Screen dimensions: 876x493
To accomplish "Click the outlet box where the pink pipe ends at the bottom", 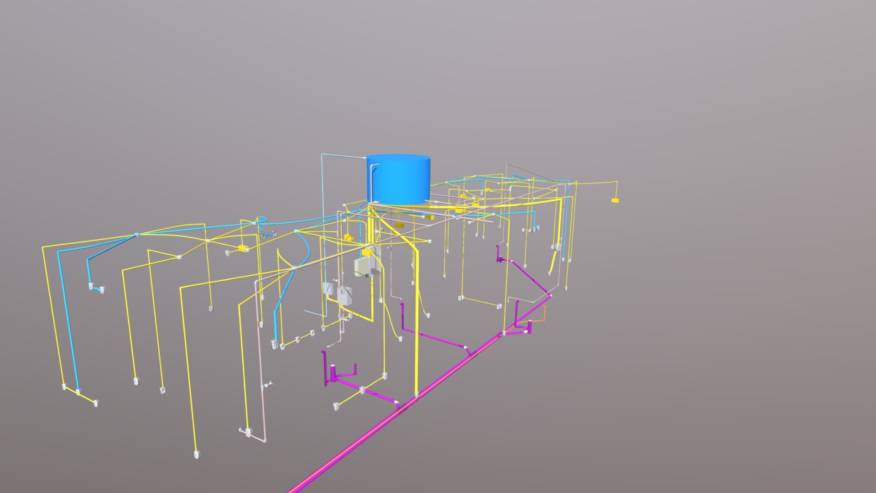I will [x=248, y=432].
